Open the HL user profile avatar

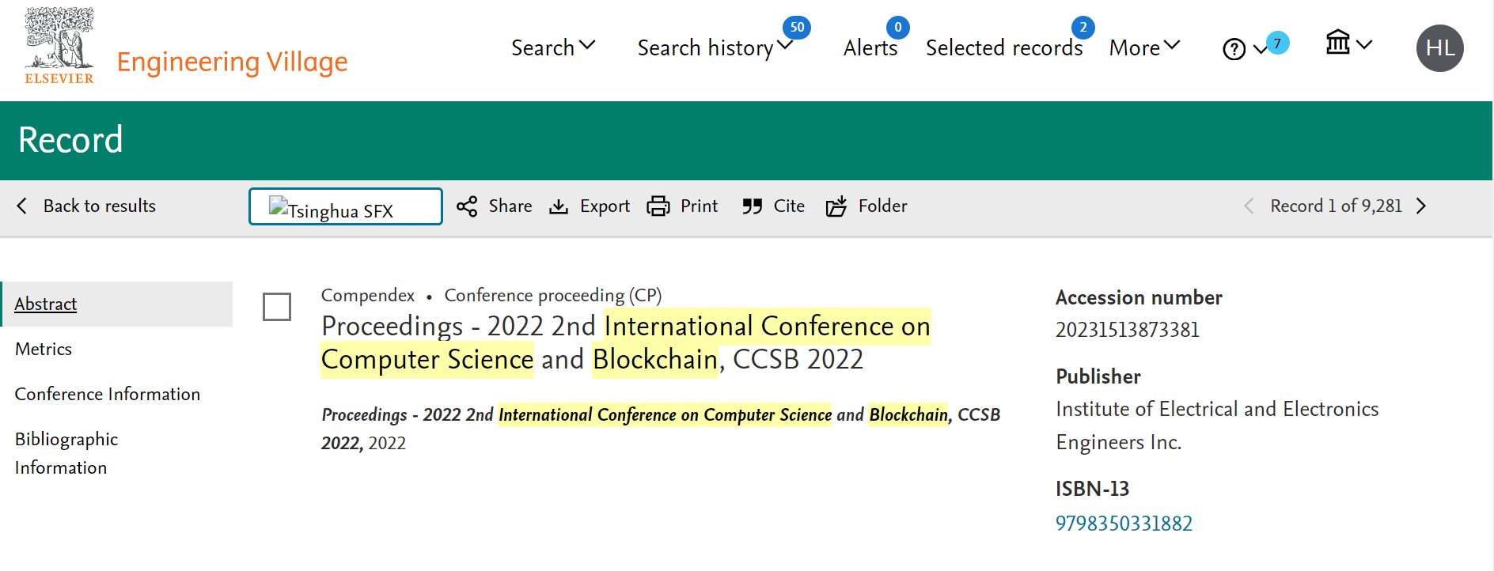click(1439, 48)
